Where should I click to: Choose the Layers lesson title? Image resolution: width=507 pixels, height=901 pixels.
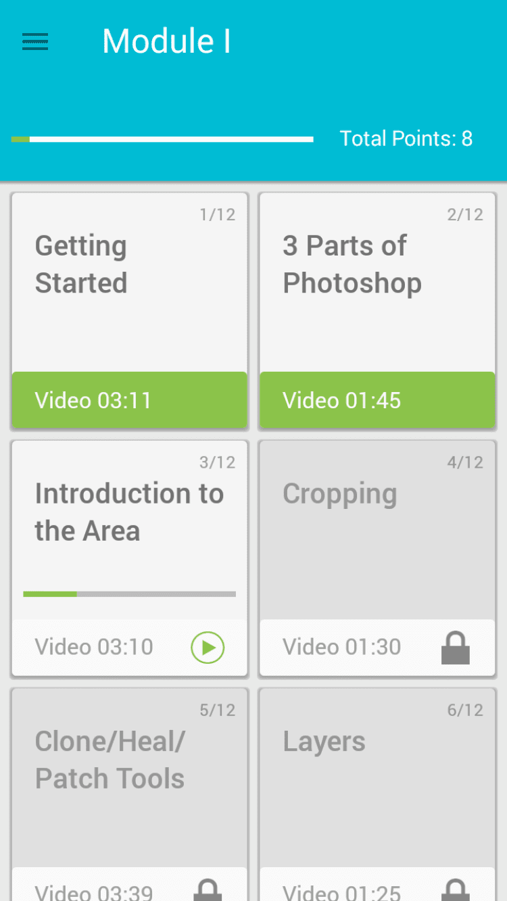click(324, 741)
